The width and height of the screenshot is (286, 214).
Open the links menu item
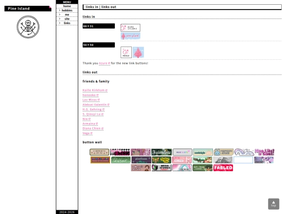tap(67, 23)
